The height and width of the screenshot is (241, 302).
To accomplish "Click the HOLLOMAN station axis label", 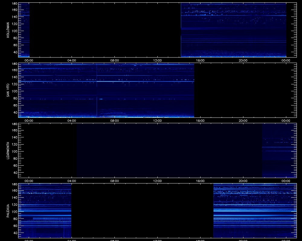I will pyautogui.click(x=8, y=30).
